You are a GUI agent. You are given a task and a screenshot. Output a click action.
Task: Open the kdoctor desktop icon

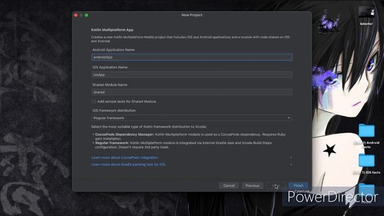pos(367,15)
